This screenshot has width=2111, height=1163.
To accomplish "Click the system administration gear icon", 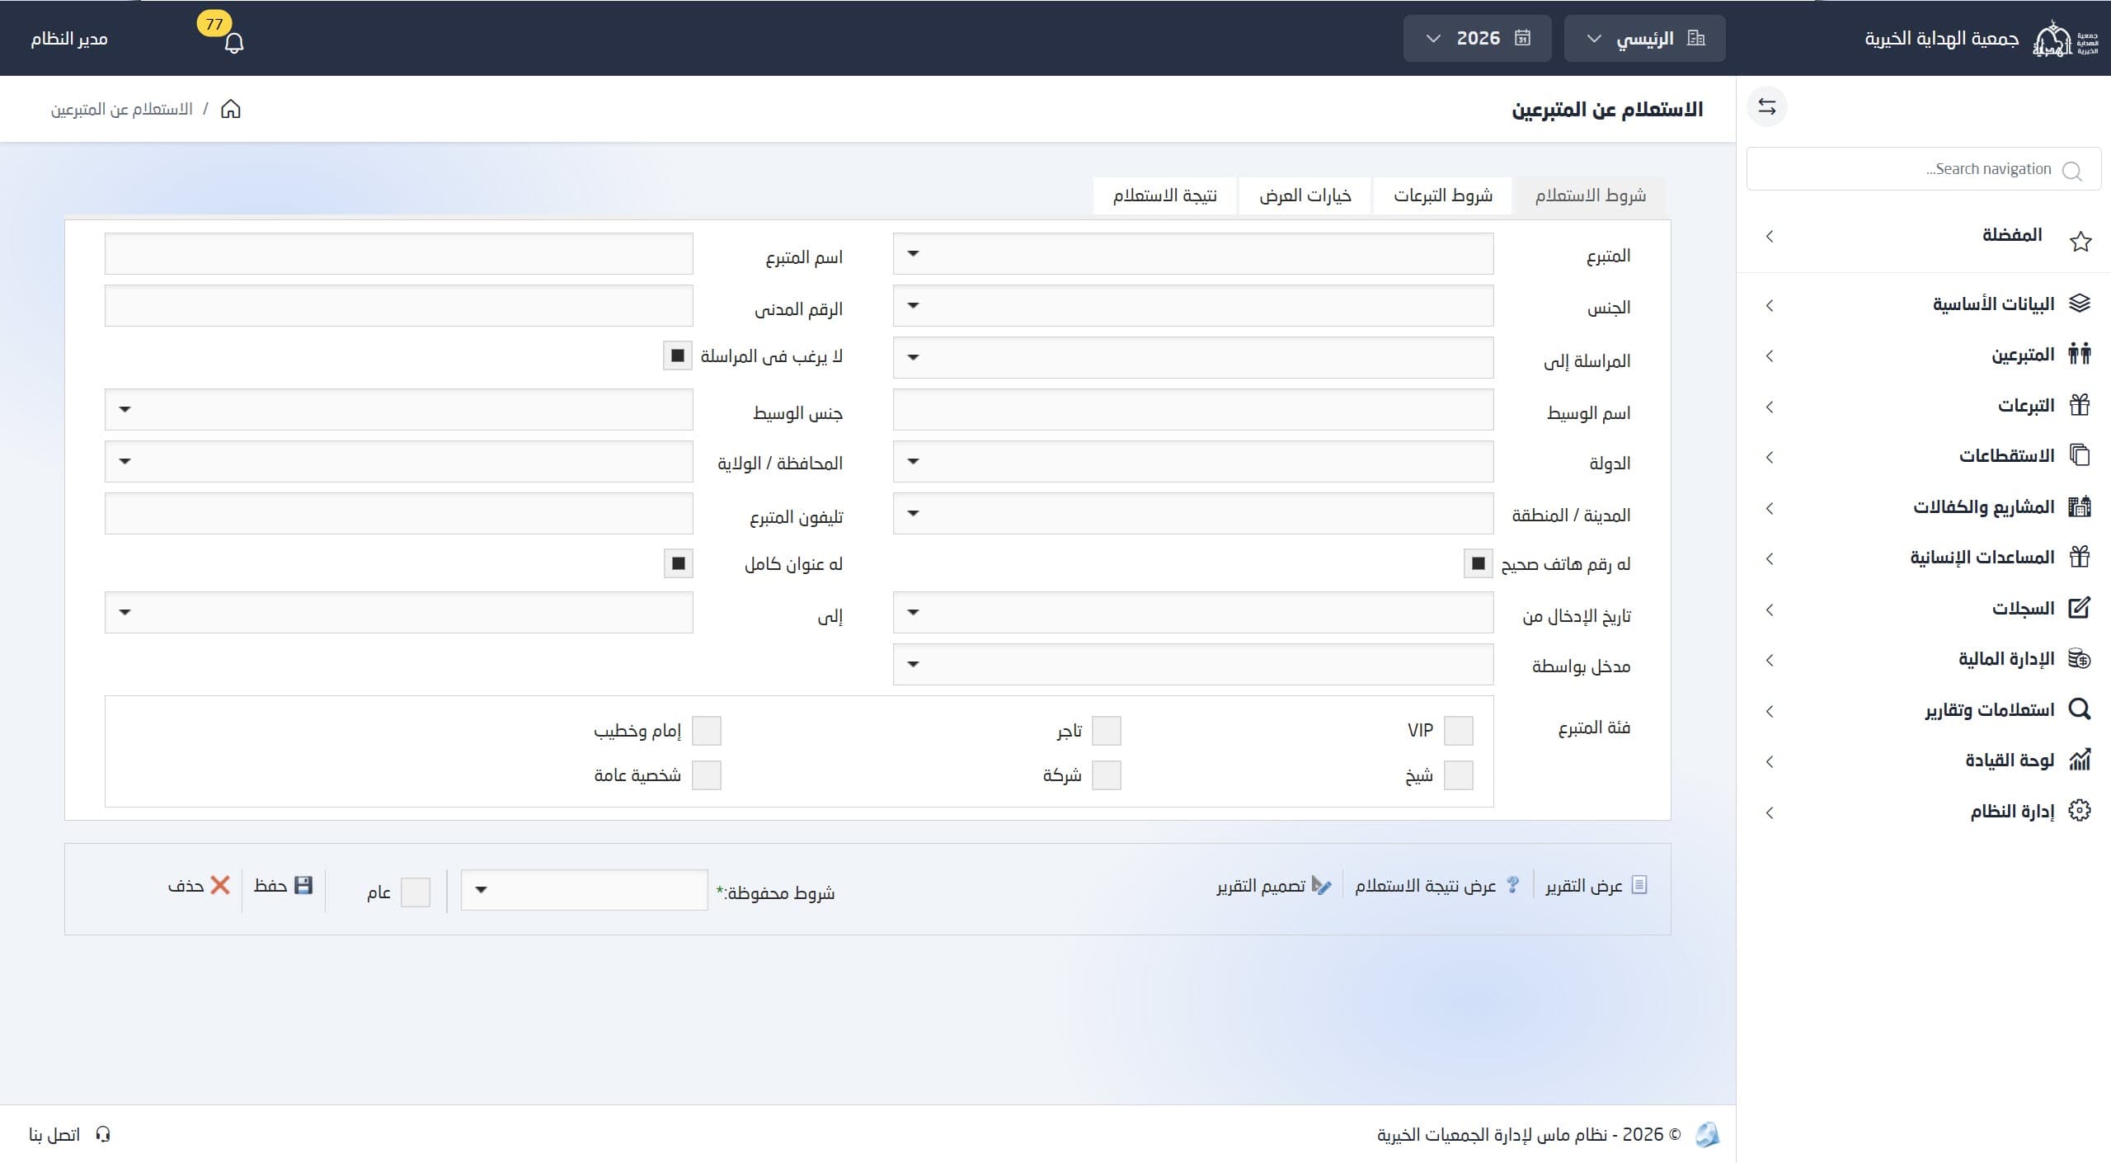I will (2080, 811).
